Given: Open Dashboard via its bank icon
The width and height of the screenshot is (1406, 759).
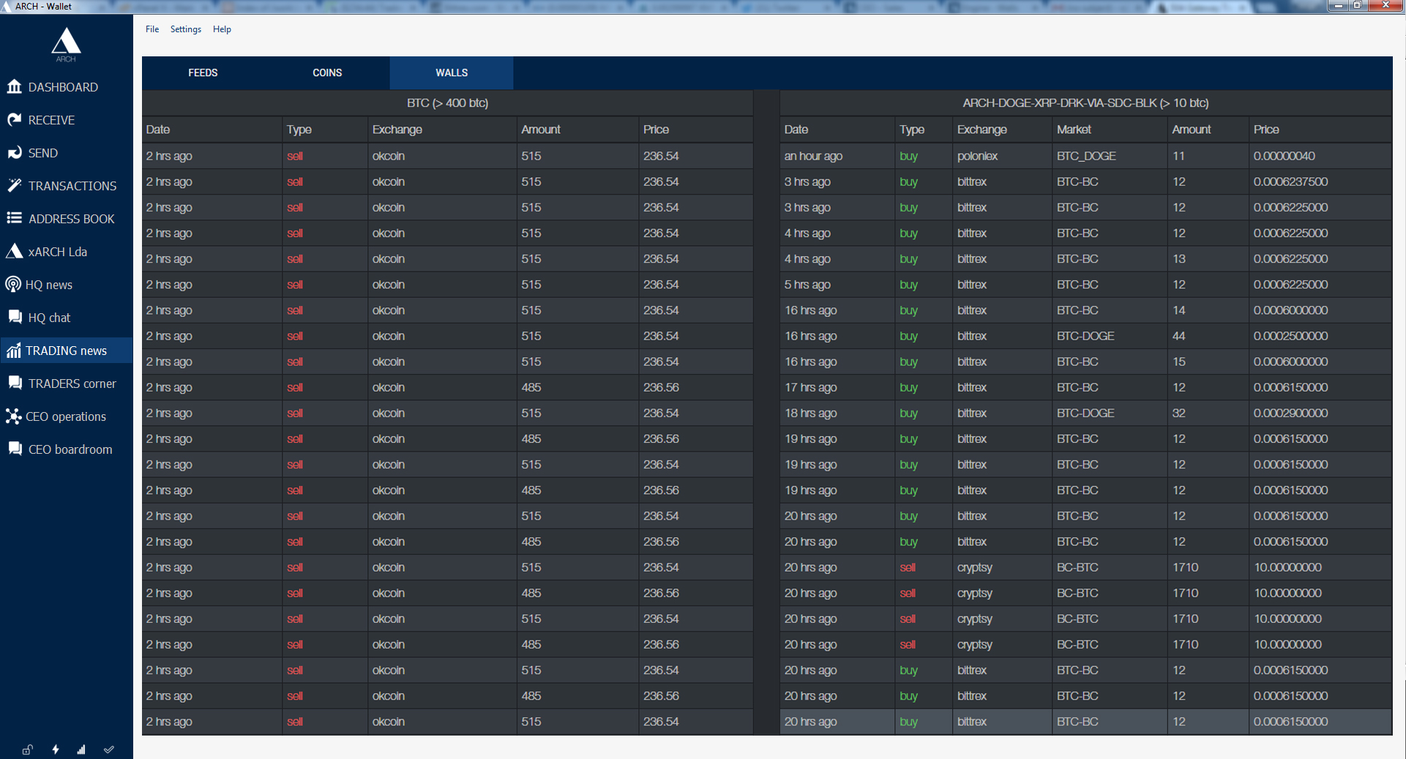Looking at the screenshot, I should [x=14, y=86].
